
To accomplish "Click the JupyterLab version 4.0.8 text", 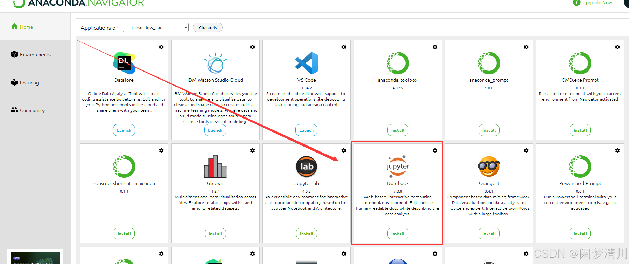I will pyautogui.click(x=307, y=191).
